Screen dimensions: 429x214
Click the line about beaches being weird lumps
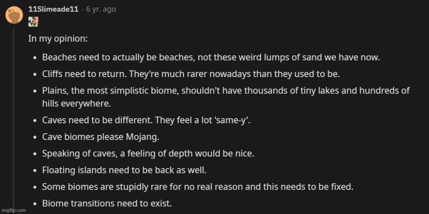coord(211,57)
